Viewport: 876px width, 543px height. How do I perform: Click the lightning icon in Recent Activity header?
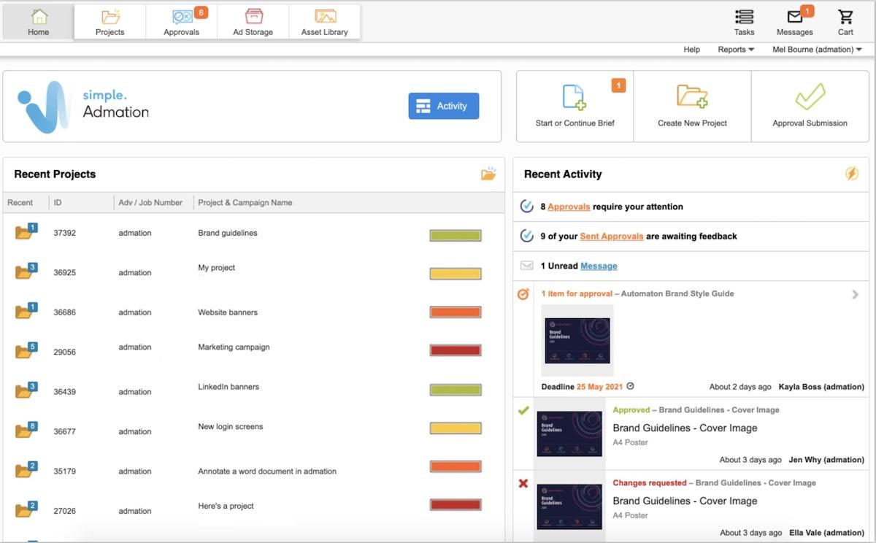[x=852, y=174]
